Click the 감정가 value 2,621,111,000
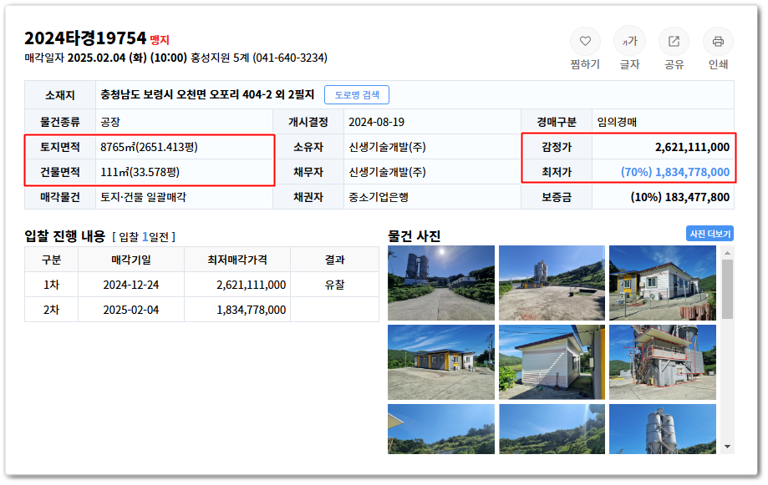 click(x=692, y=147)
